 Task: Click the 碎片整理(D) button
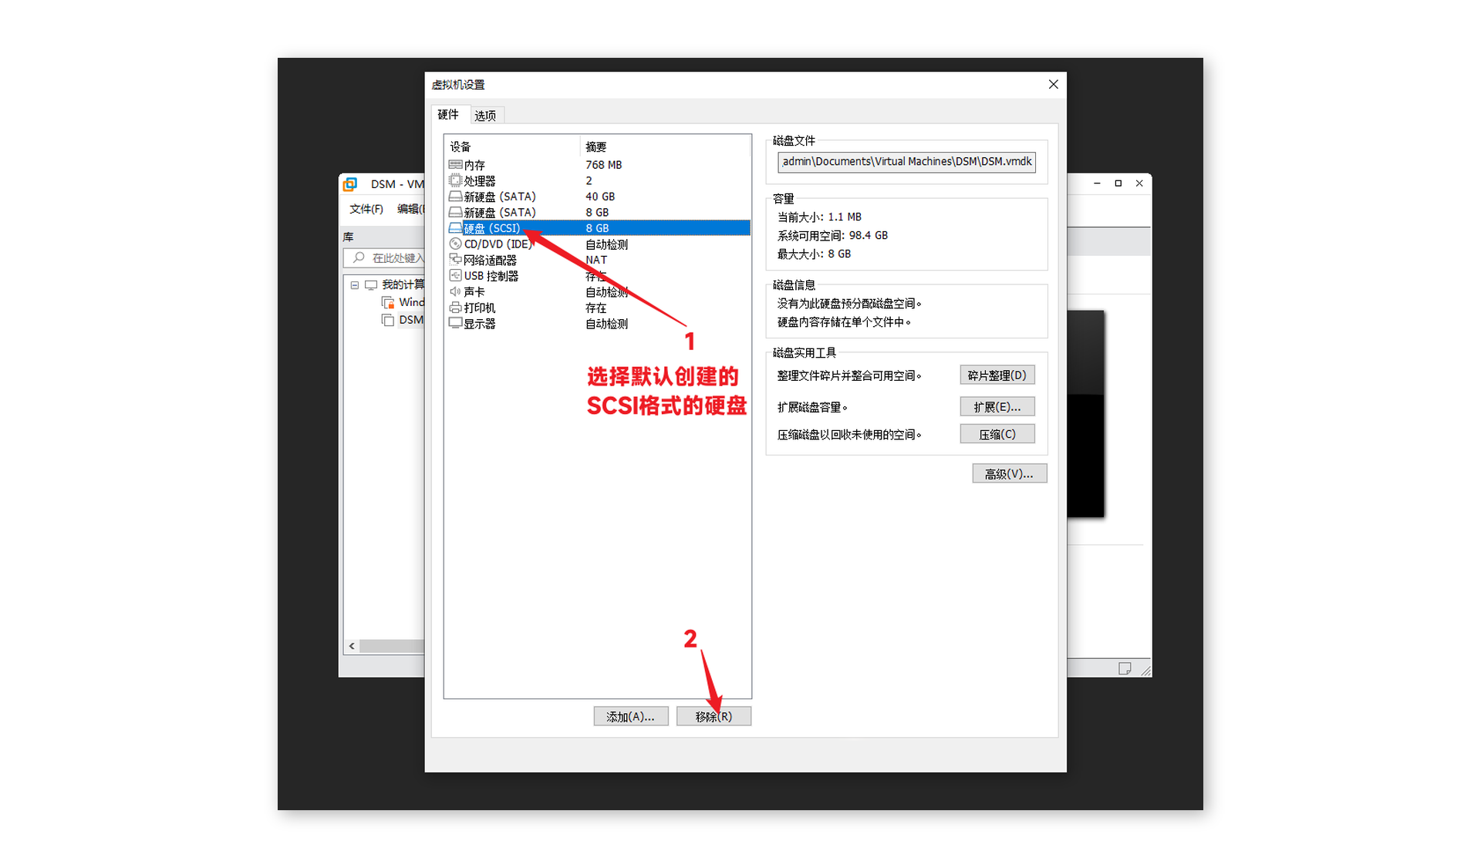tap(997, 375)
